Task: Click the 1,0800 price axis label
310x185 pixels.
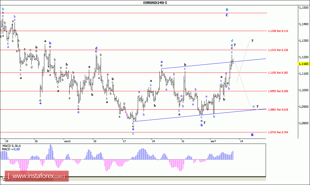Action: pos(304,123)
